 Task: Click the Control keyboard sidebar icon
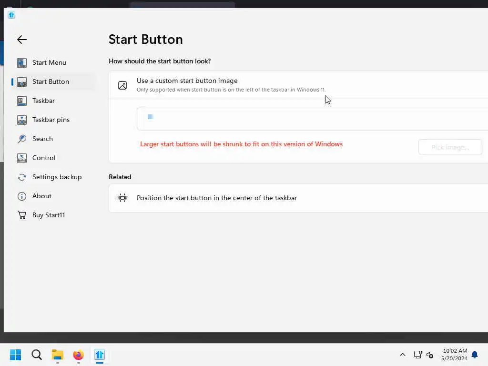[x=22, y=158]
